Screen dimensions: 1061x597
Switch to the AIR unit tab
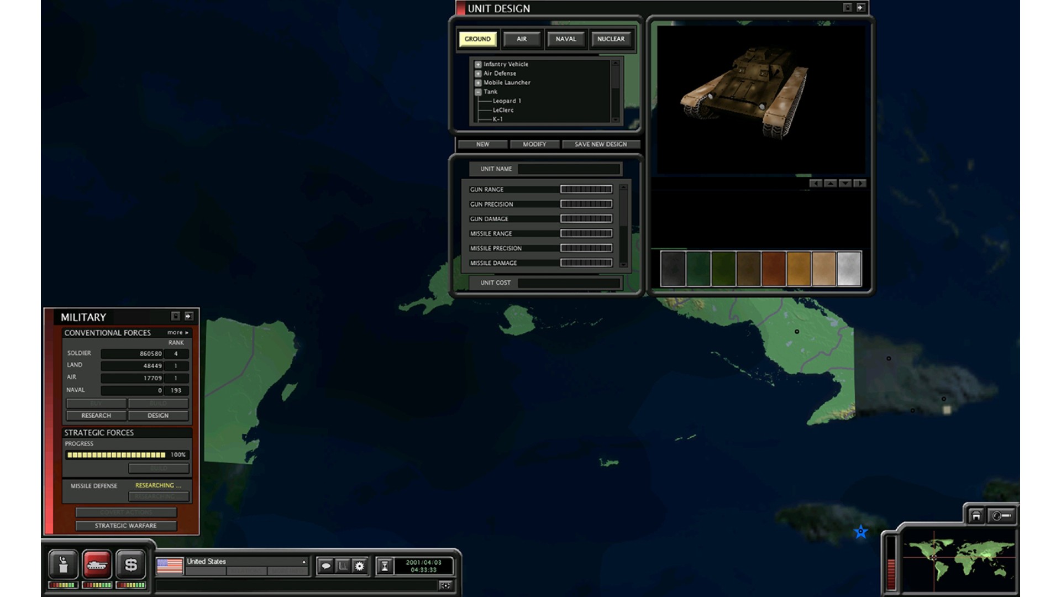[x=521, y=39]
